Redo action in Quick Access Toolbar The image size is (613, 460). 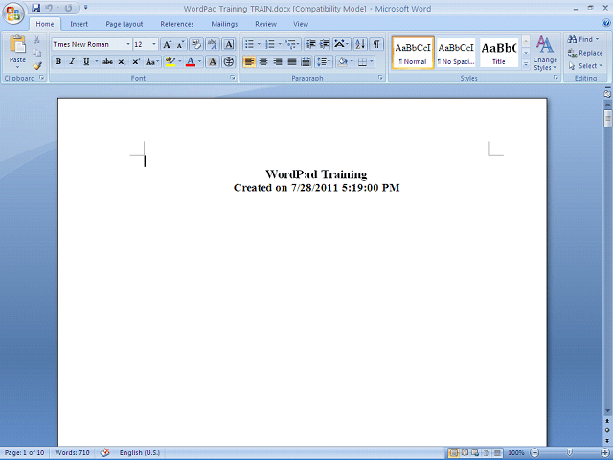pos(68,8)
